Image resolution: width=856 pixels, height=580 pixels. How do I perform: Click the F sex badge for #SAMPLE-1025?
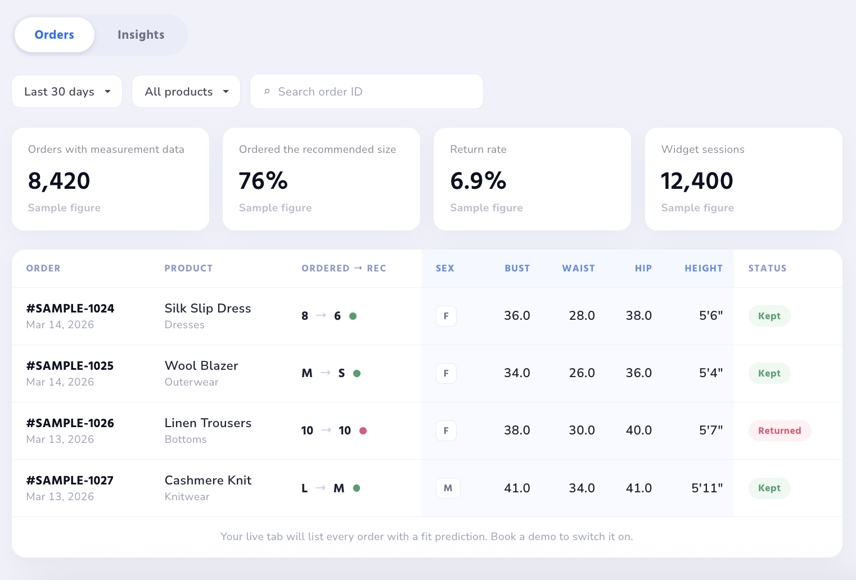coord(446,373)
